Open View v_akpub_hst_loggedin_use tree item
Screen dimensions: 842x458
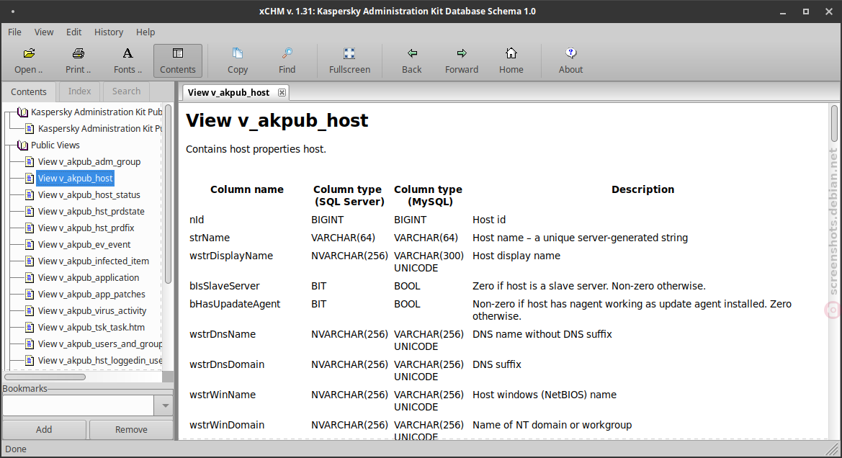(x=100, y=361)
